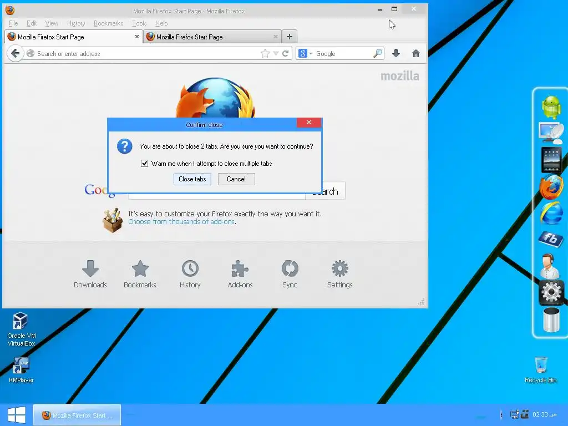
Task: Launch the Android icon in the dock
Action: [551, 107]
